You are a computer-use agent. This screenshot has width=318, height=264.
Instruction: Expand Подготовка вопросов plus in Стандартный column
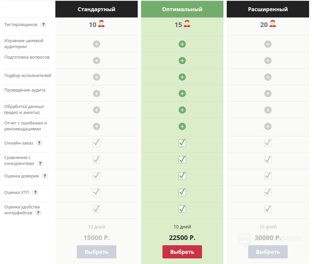[x=97, y=61]
